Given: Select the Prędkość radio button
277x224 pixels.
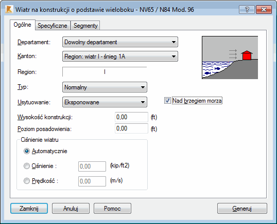Looking at the screenshot, I should click(x=27, y=181).
